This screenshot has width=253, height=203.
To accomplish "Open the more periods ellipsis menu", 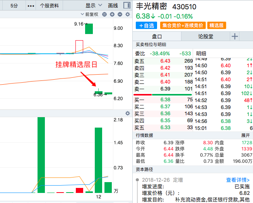I will [x=31, y=6].
